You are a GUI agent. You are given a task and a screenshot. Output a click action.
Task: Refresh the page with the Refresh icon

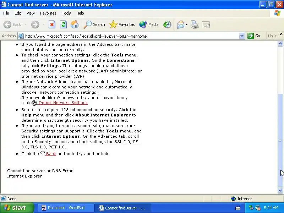click(x=64, y=24)
